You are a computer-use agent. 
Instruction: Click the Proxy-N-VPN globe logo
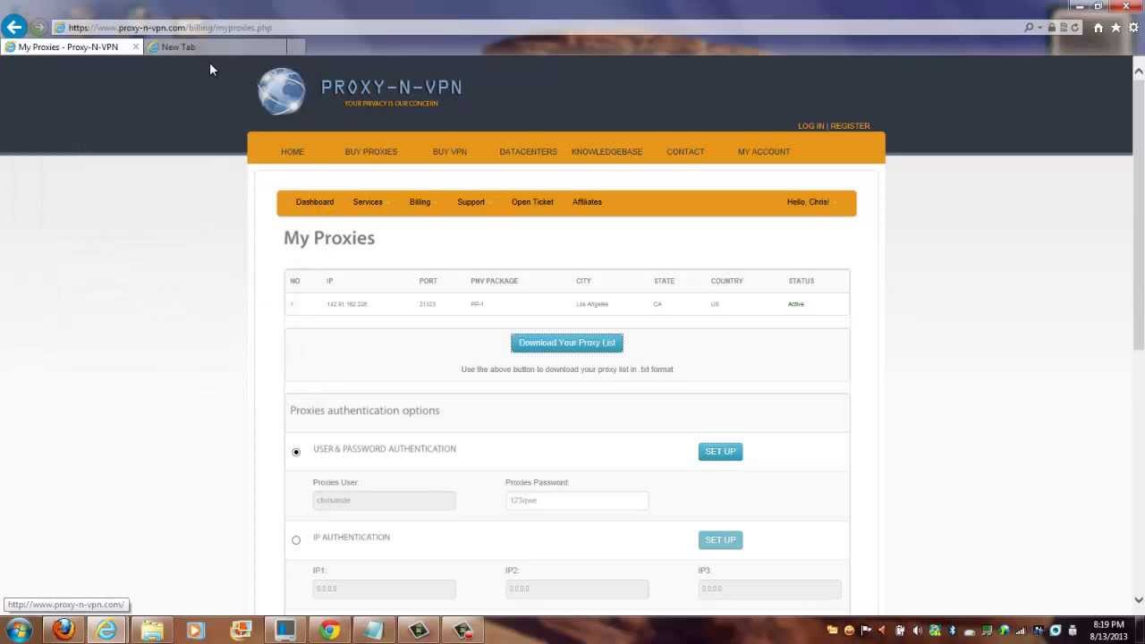click(282, 91)
